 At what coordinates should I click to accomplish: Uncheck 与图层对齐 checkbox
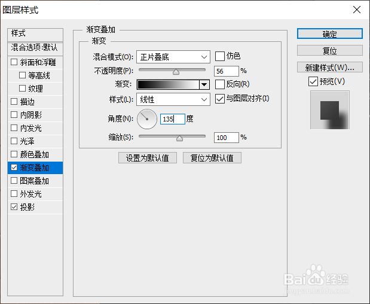point(220,99)
